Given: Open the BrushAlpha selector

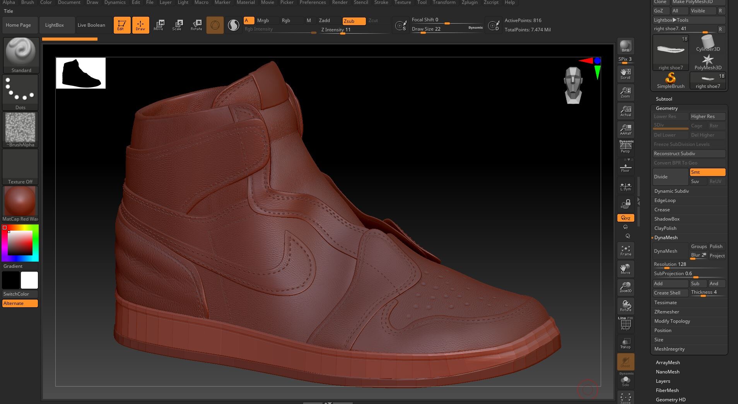Looking at the screenshot, I should (20, 130).
